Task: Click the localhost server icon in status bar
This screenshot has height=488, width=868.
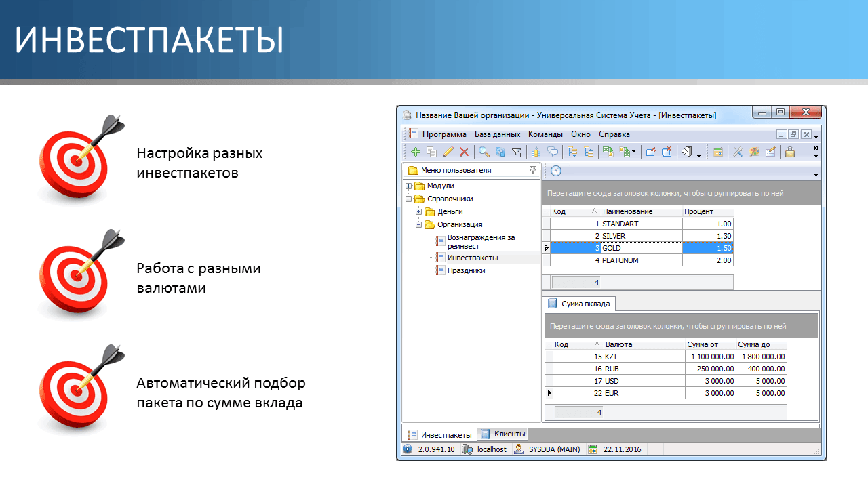Action: [x=467, y=449]
